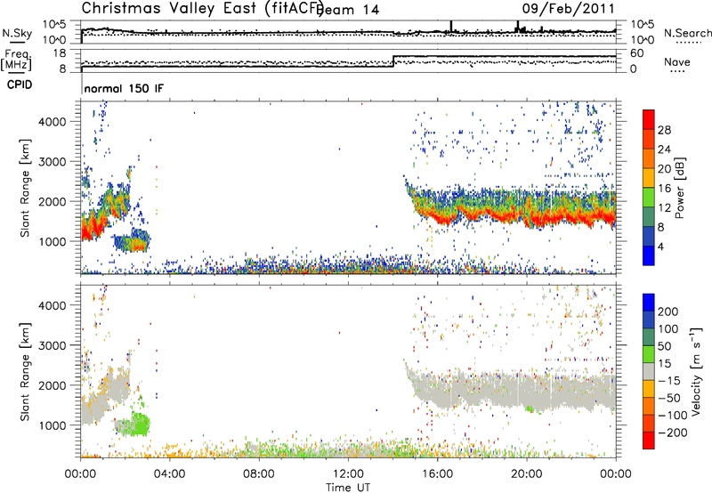Click the '-15' label on the velocity colorbar
The height and width of the screenshot is (493, 712).
pyautogui.click(x=669, y=381)
